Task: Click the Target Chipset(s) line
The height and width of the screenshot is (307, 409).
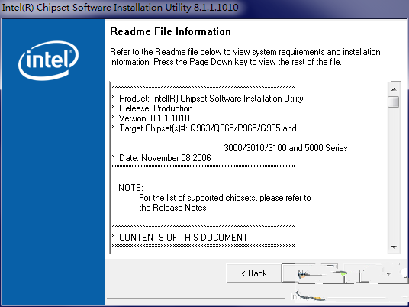Action: 204,128
